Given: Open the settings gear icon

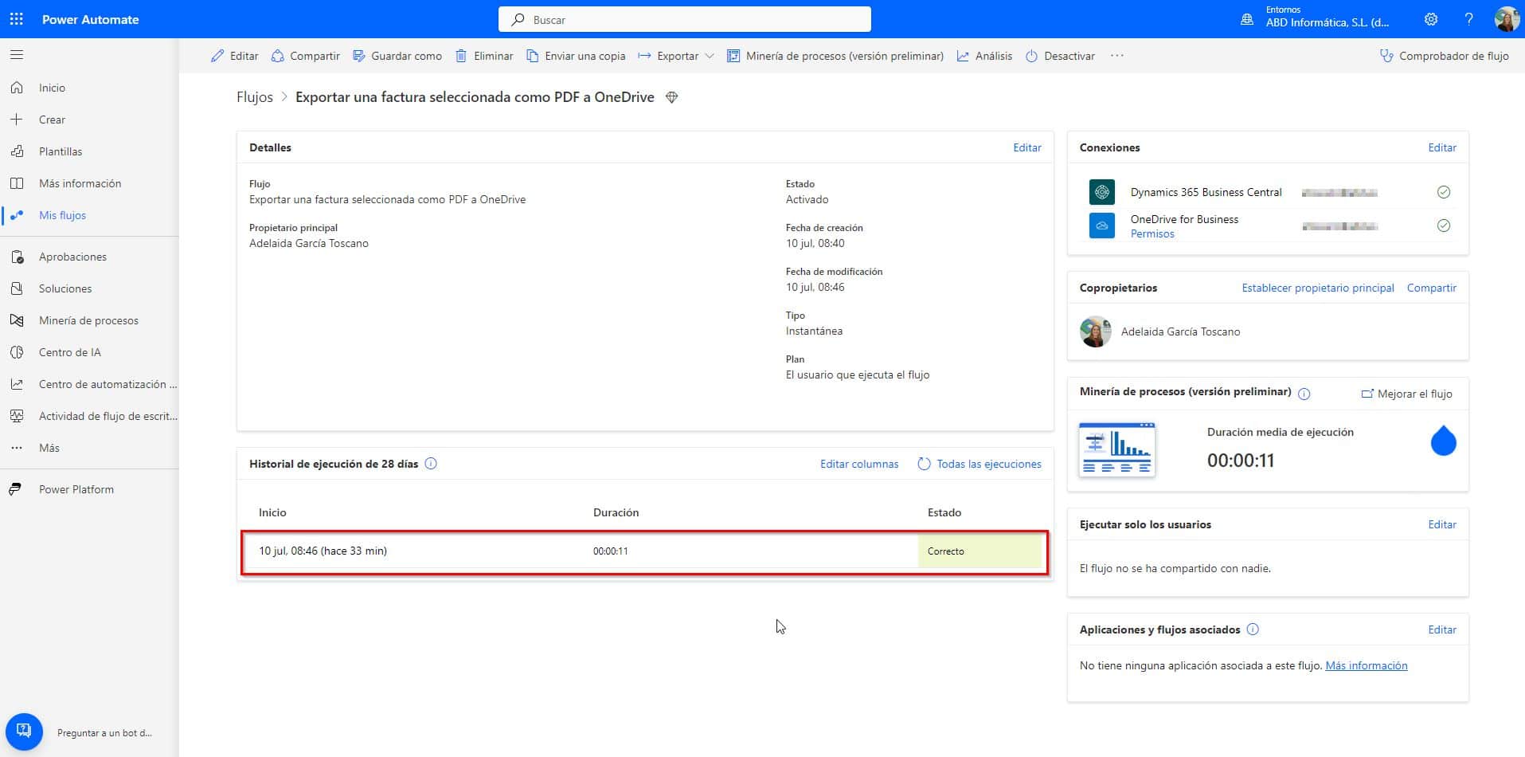Looking at the screenshot, I should coord(1431,19).
